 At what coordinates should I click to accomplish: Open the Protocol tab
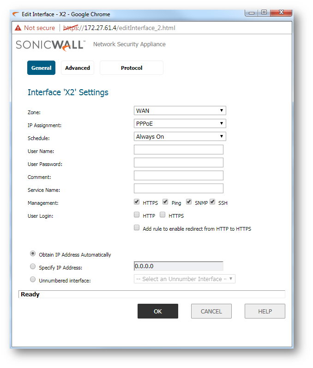tap(132, 68)
